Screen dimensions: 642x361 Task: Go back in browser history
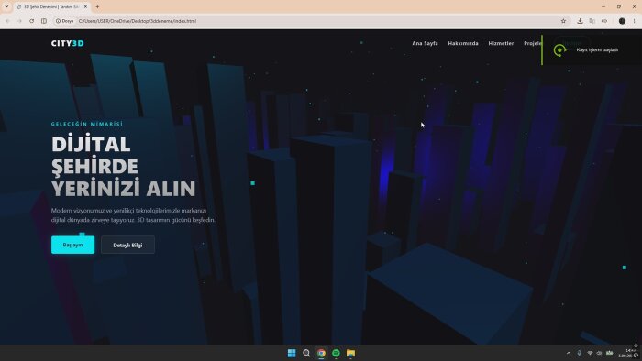7,21
